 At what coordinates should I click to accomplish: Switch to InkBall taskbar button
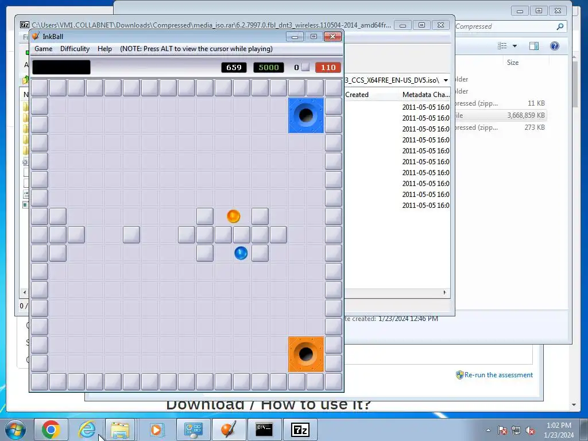coord(229,430)
